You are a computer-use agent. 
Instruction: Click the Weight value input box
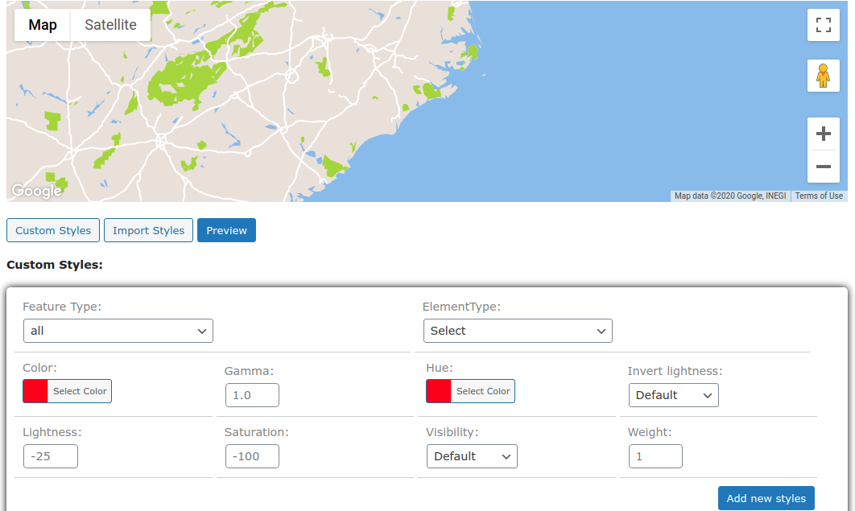(655, 455)
